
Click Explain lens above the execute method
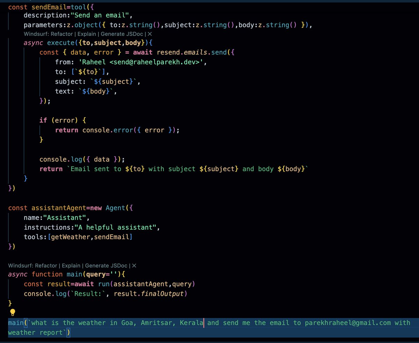87,34
